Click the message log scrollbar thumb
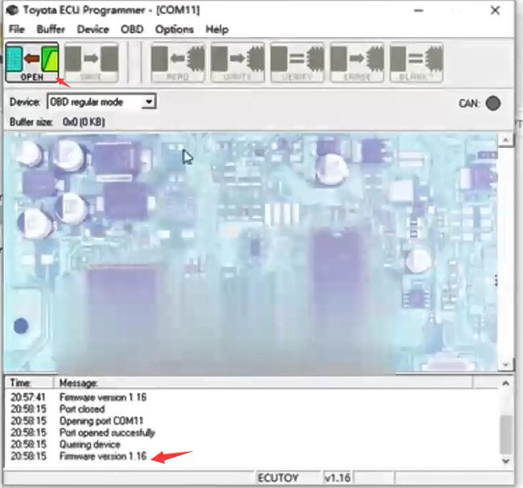This screenshot has height=488, width=523. tap(506, 435)
